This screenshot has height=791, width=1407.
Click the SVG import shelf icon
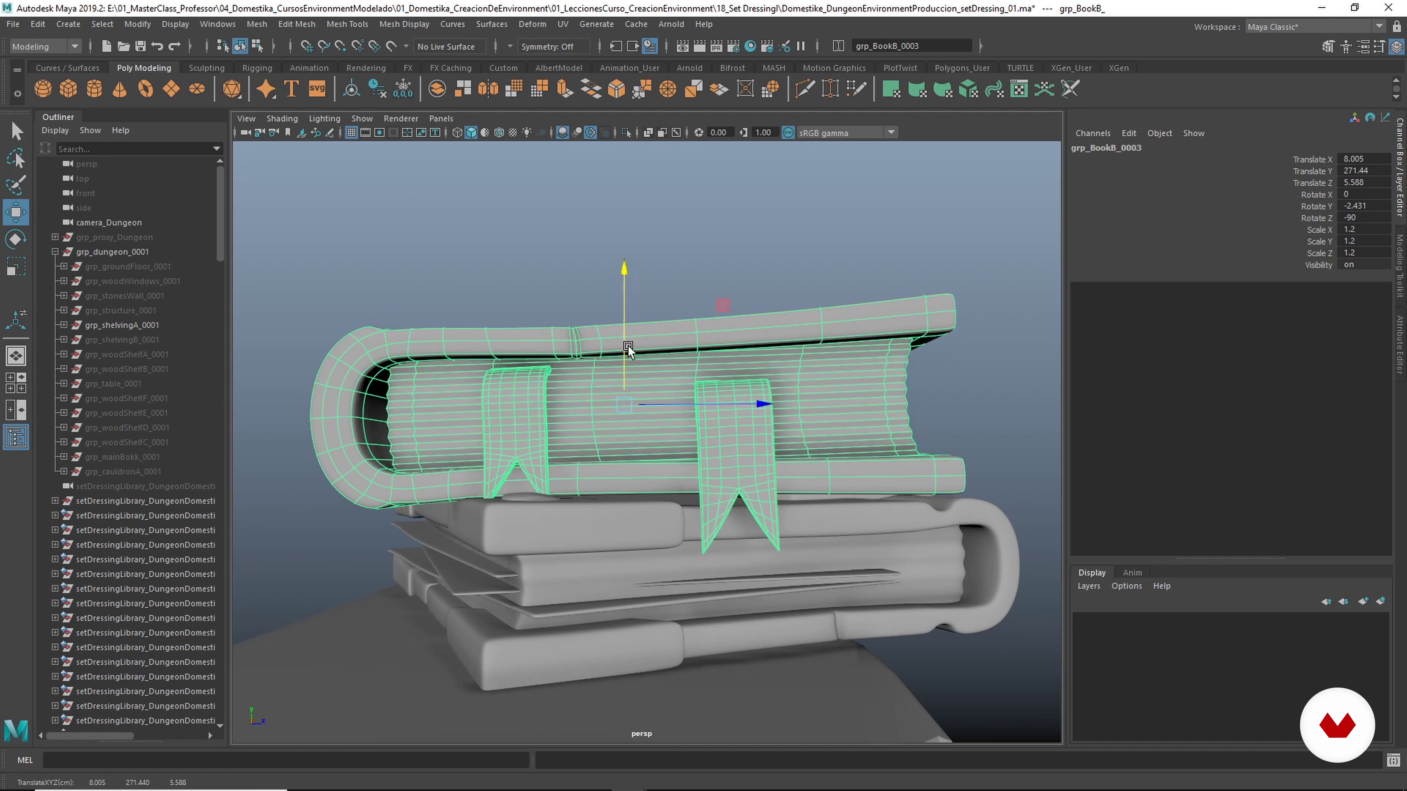[x=317, y=88]
